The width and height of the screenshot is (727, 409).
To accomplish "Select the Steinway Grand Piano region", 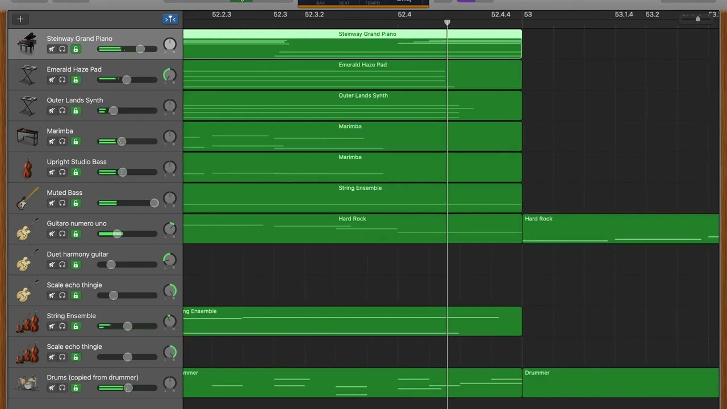I will 352,44.
